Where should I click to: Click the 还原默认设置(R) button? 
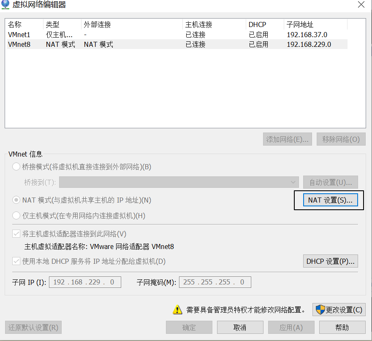(33, 327)
